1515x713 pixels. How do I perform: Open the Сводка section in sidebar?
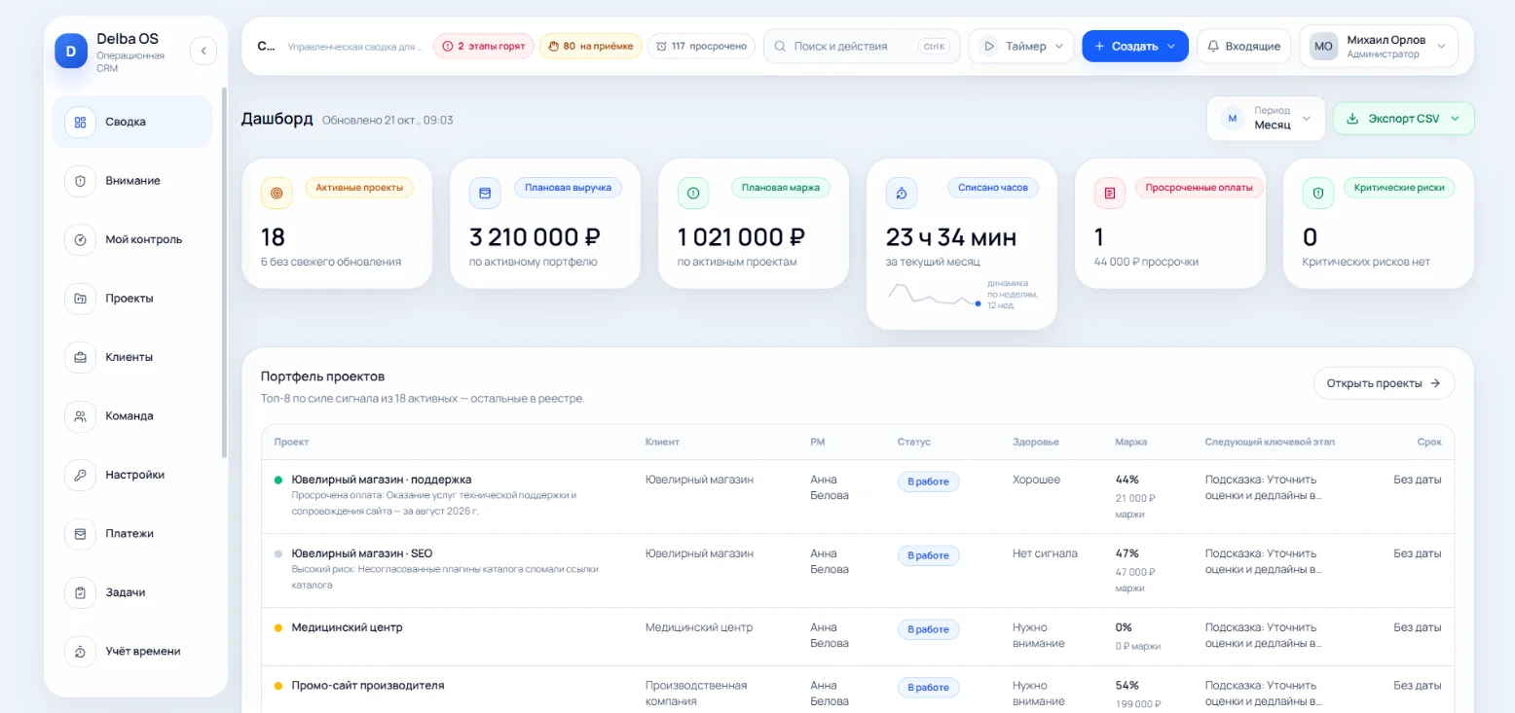pos(131,122)
